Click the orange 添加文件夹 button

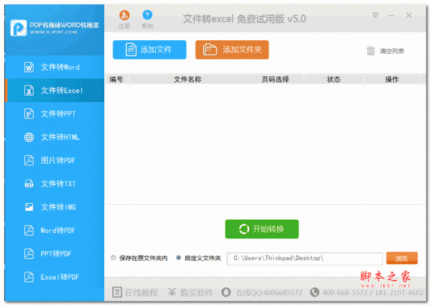click(232, 50)
